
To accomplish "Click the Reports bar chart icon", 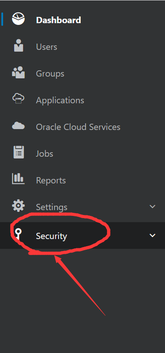I will [18, 179].
